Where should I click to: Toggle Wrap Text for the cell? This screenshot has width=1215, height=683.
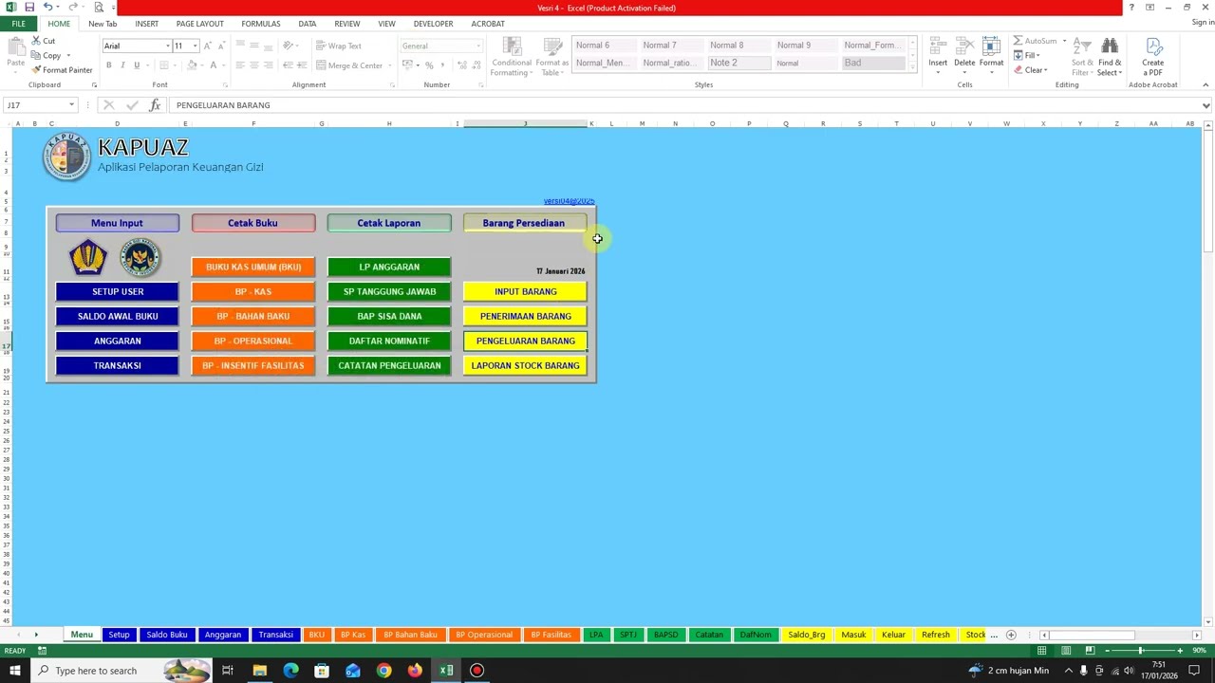pyautogui.click(x=339, y=46)
